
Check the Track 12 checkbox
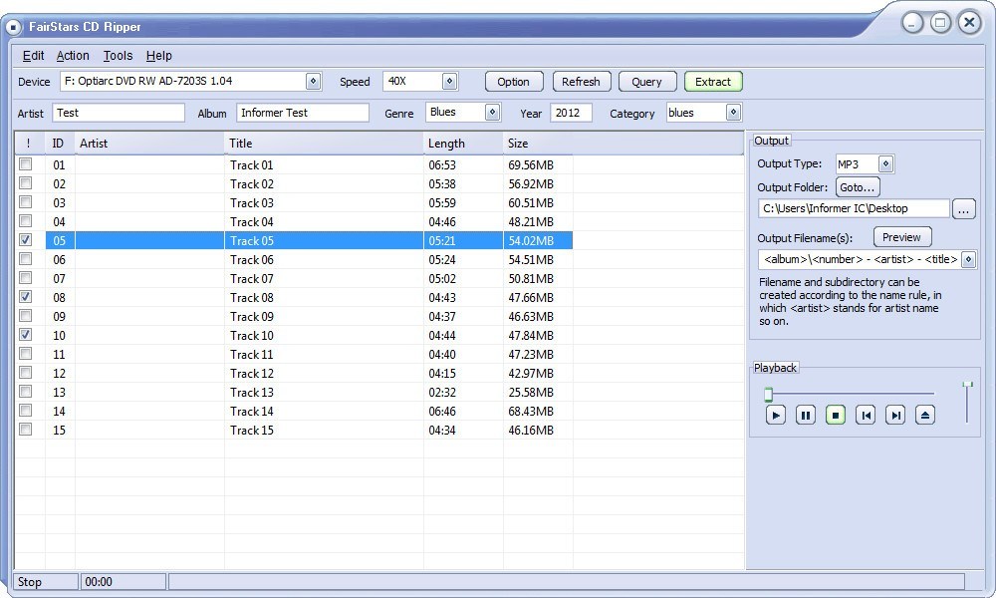(26, 373)
